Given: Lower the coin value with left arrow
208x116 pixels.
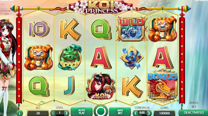Looking at the screenshot, I should [x=135, y=113].
